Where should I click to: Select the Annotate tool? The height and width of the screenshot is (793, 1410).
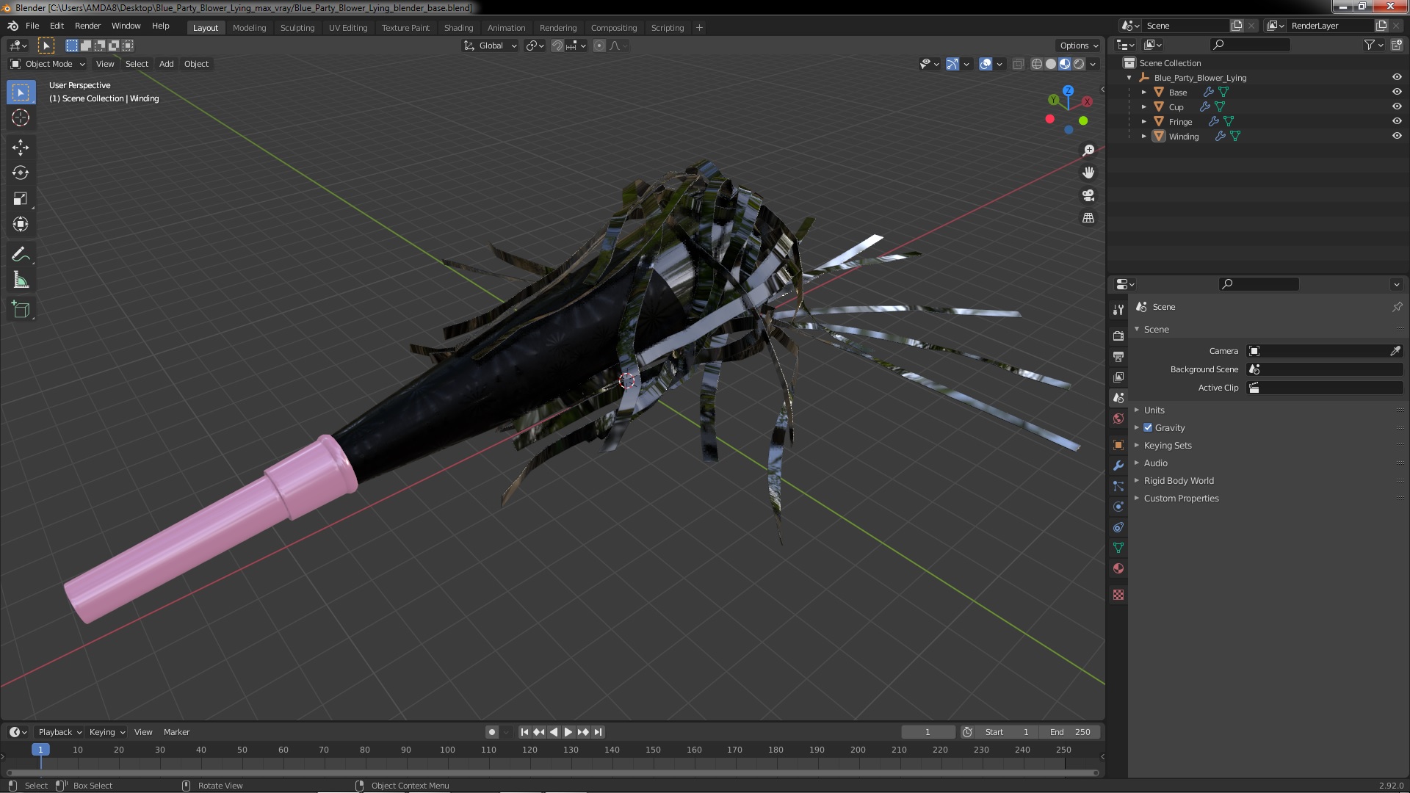click(x=21, y=255)
